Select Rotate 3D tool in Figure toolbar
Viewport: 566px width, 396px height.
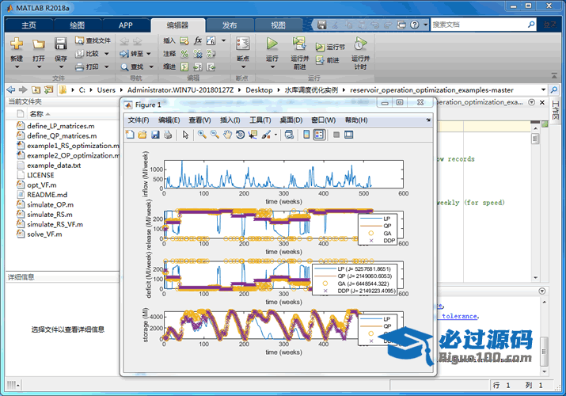tap(240, 135)
